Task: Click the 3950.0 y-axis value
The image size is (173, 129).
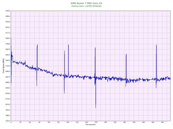Action: 8,38
